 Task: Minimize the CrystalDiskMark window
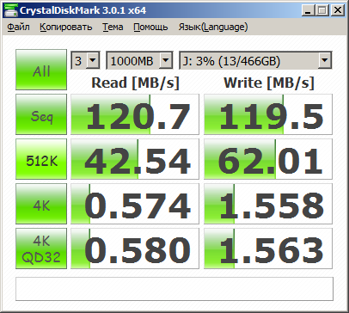(x=308, y=10)
